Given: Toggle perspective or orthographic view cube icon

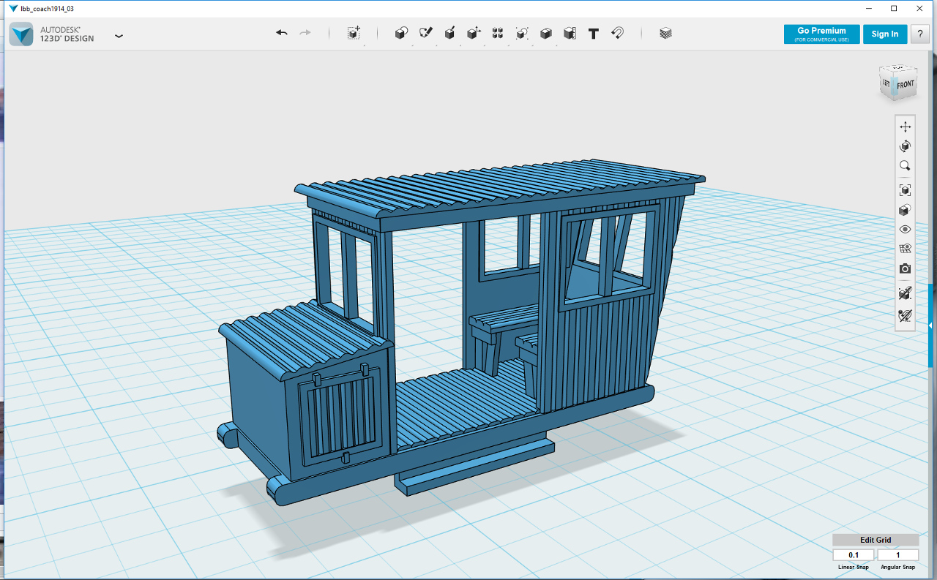Looking at the screenshot, I should click(905, 210).
